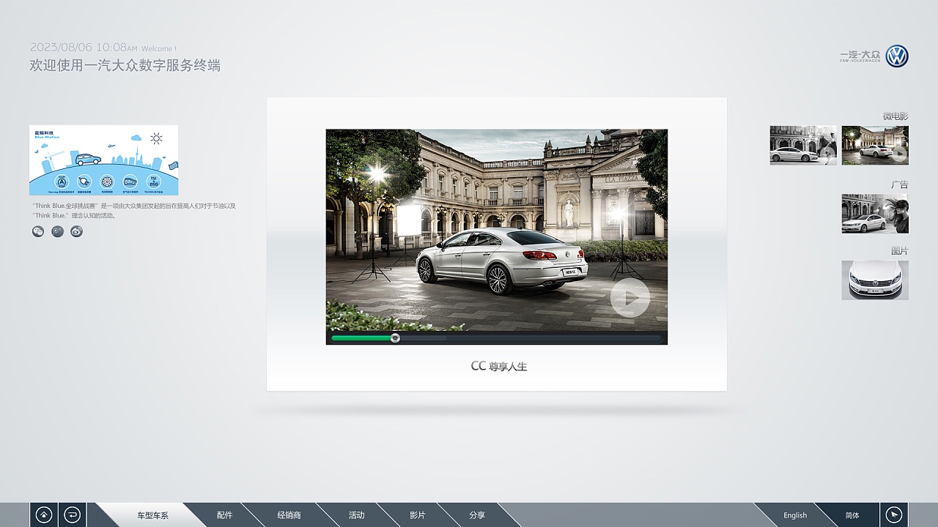Open the 广告 thumbnail with woman and car
The image size is (938, 527).
875,214
